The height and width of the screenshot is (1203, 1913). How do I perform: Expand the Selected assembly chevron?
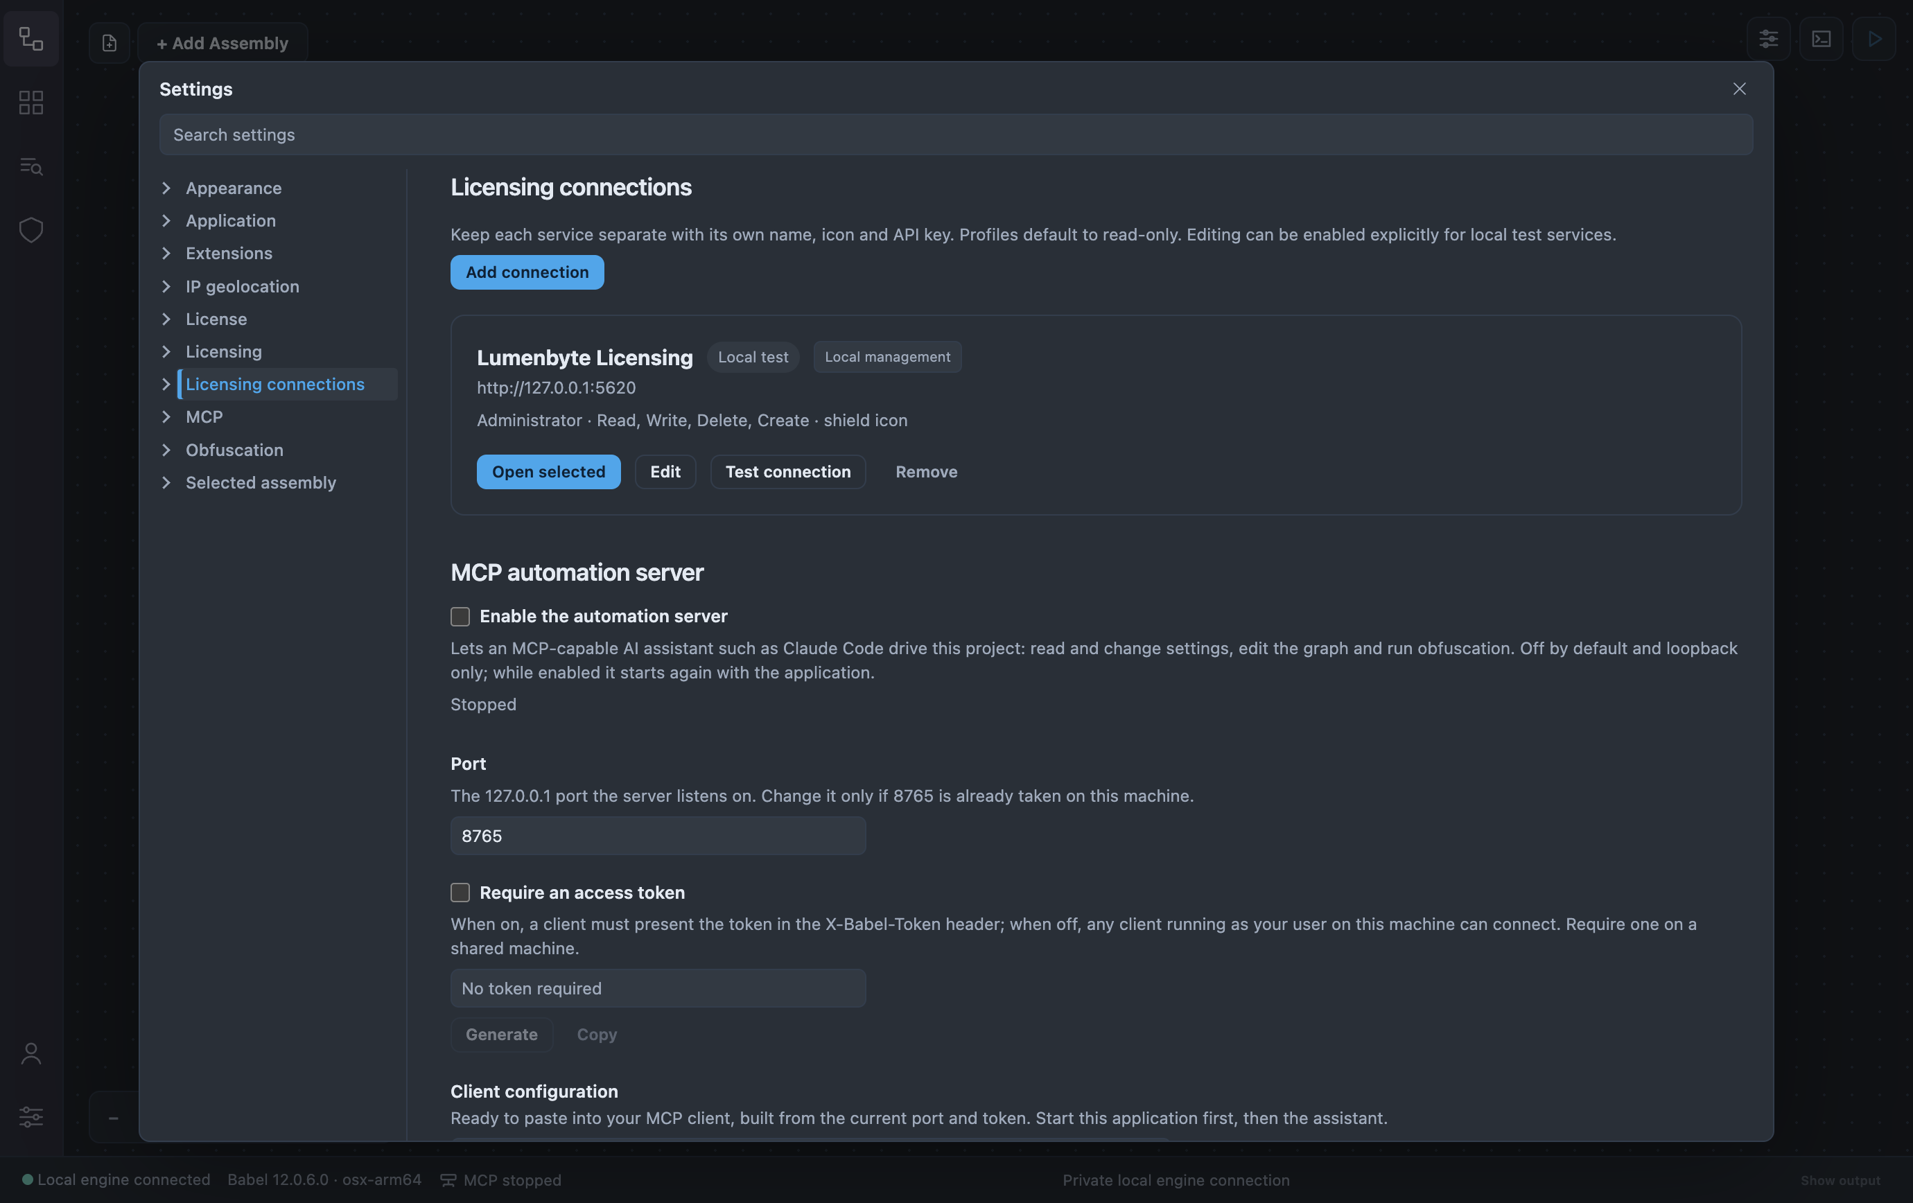[166, 483]
